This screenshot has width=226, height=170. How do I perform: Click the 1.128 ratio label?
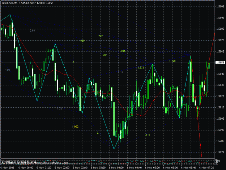tap(172, 61)
